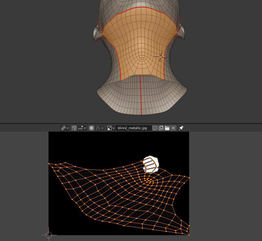Click the blinn2_metallic.jpg image name field
The width and height of the screenshot is (262, 241).
click(x=134, y=128)
